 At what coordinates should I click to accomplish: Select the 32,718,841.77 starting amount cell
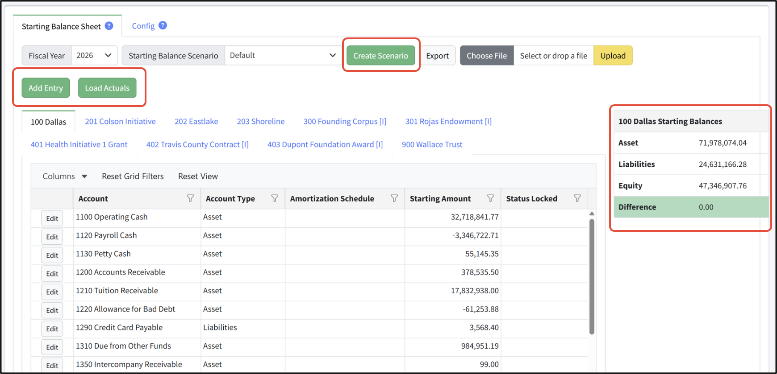pyautogui.click(x=452, y=217)
